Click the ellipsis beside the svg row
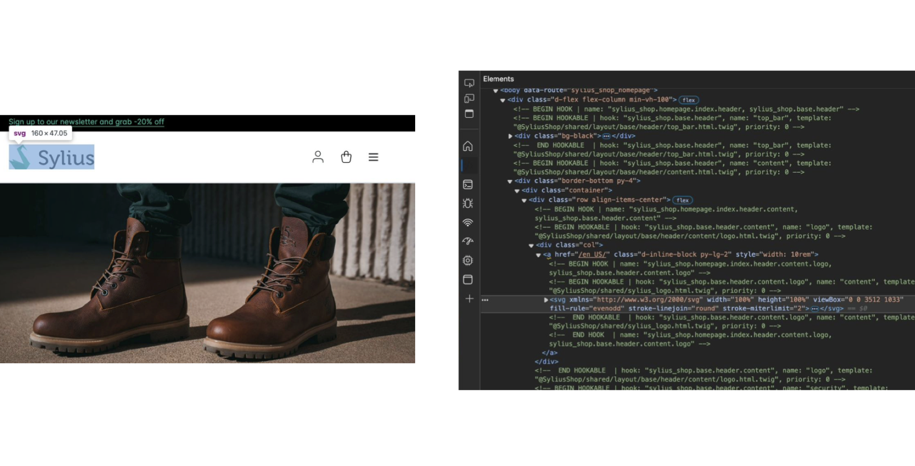This screenshot has height=466, width=915. click(x=485, y=300)
